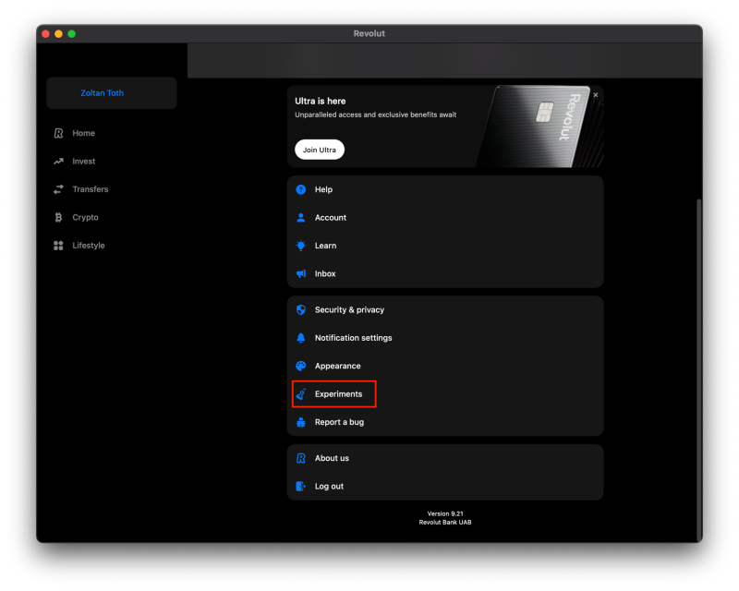Click the red window close button
Image resolution: width=739 pixels, height=591 pixels.
(45, 34)
